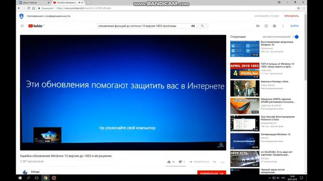Open the Windows Start button

click(20, 178)
